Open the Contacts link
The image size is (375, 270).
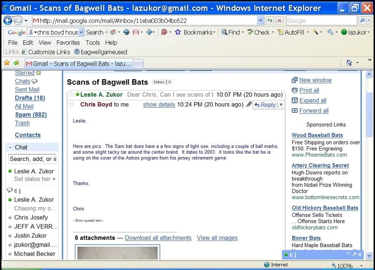tap(28, 135)
